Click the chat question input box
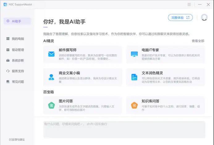Screen dimensions: 214x145 [124, 129]
